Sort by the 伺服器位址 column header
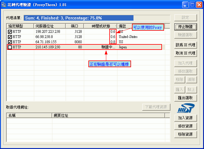This screenshot has height=149, width=204. (x=50, y=26)
